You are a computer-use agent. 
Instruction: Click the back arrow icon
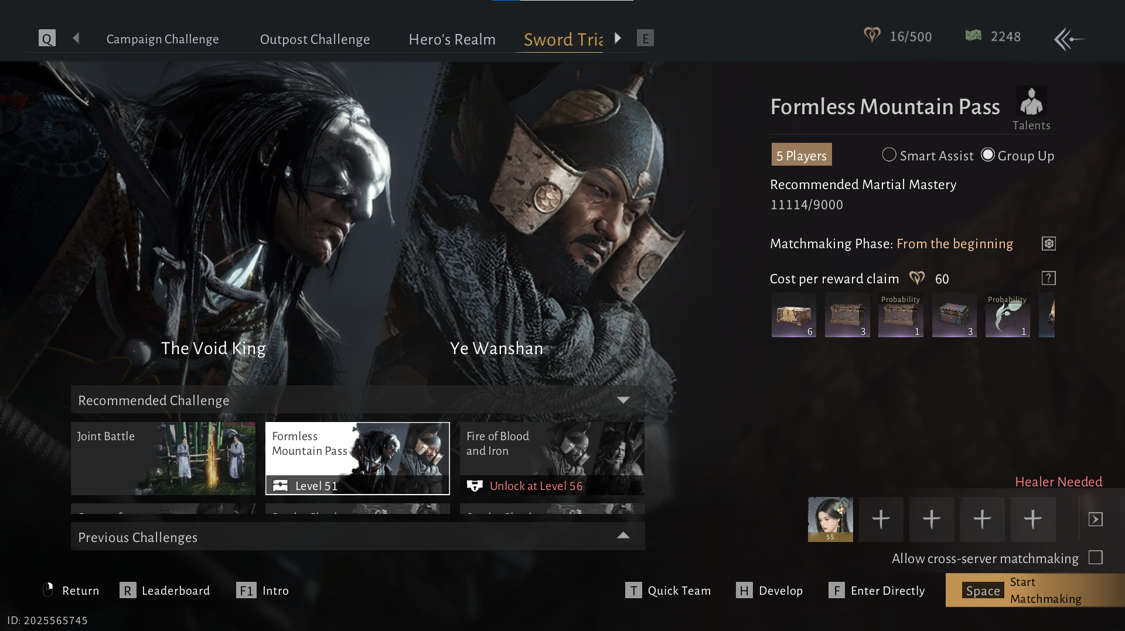[x=1069, y=39]
